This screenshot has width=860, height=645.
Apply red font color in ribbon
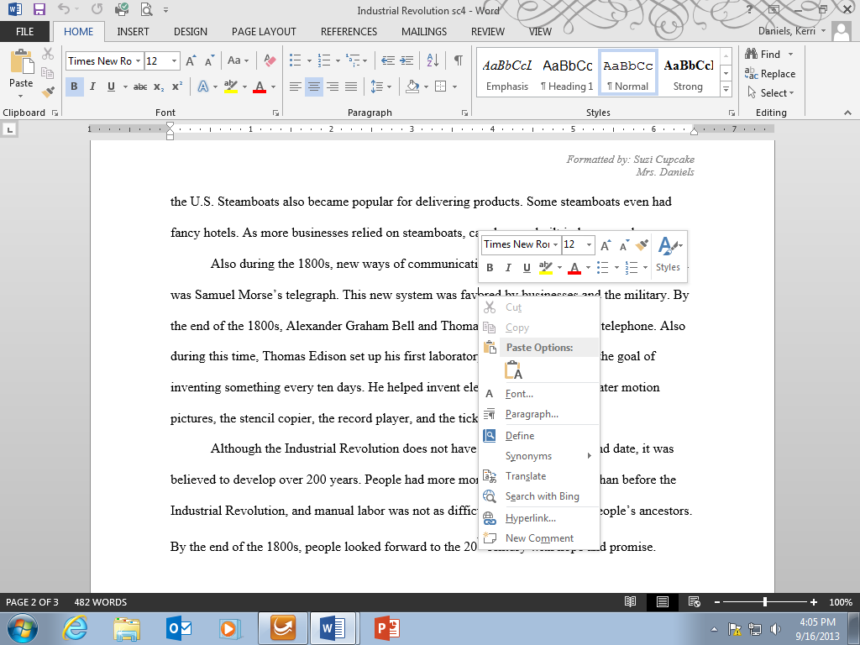pyautogui.click(x=260, y=87)
